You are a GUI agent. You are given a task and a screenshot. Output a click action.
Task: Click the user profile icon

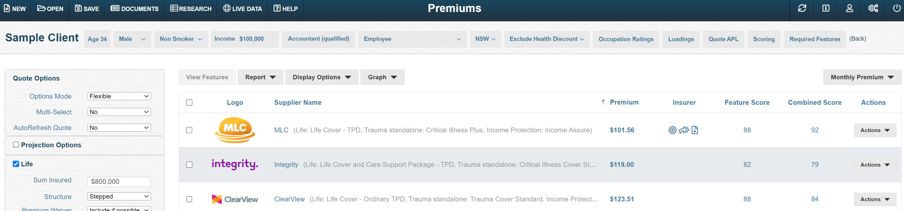(x=849, y=8)
